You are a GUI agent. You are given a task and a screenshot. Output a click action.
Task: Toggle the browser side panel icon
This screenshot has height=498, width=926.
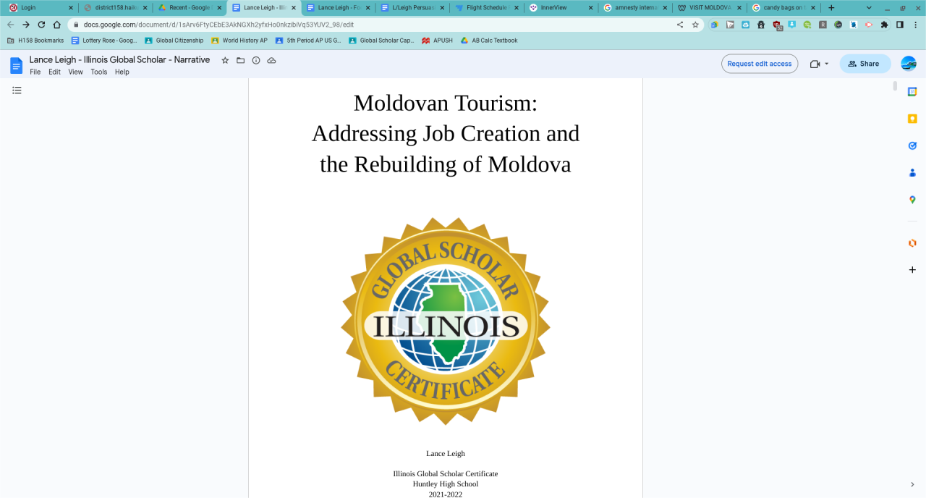[900, 25]
